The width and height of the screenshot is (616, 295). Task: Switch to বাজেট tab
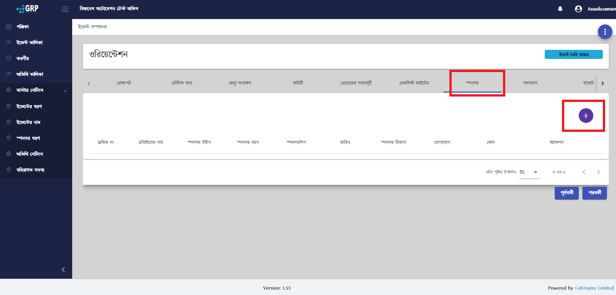pos(588,83)
